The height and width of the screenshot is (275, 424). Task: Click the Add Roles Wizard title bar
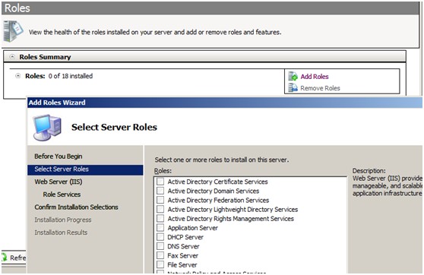point(225,103)
